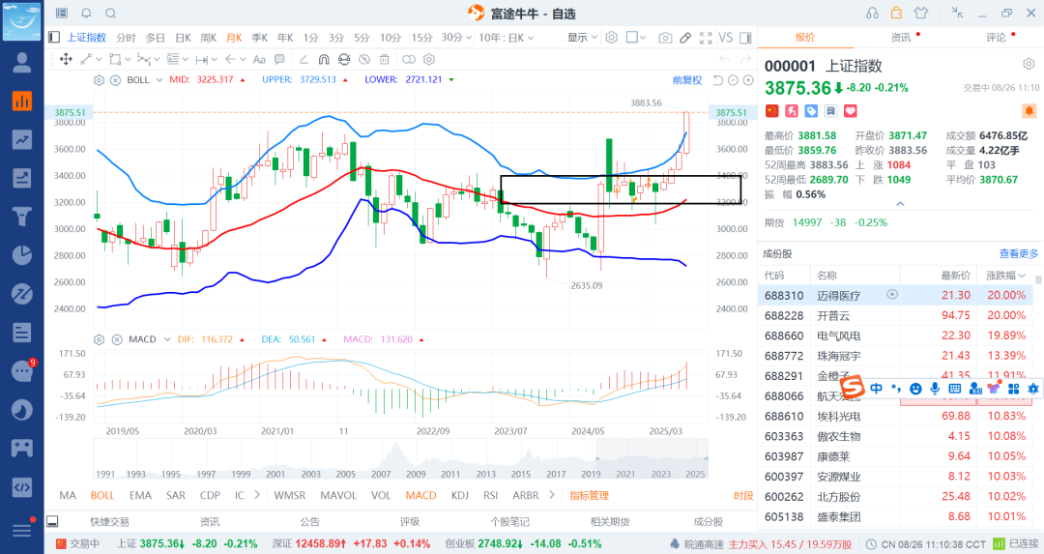The height and width of the screenshot is (554, 1044).
Task: Open the chat messages icon with badge 9
Action: coord(22,371)
